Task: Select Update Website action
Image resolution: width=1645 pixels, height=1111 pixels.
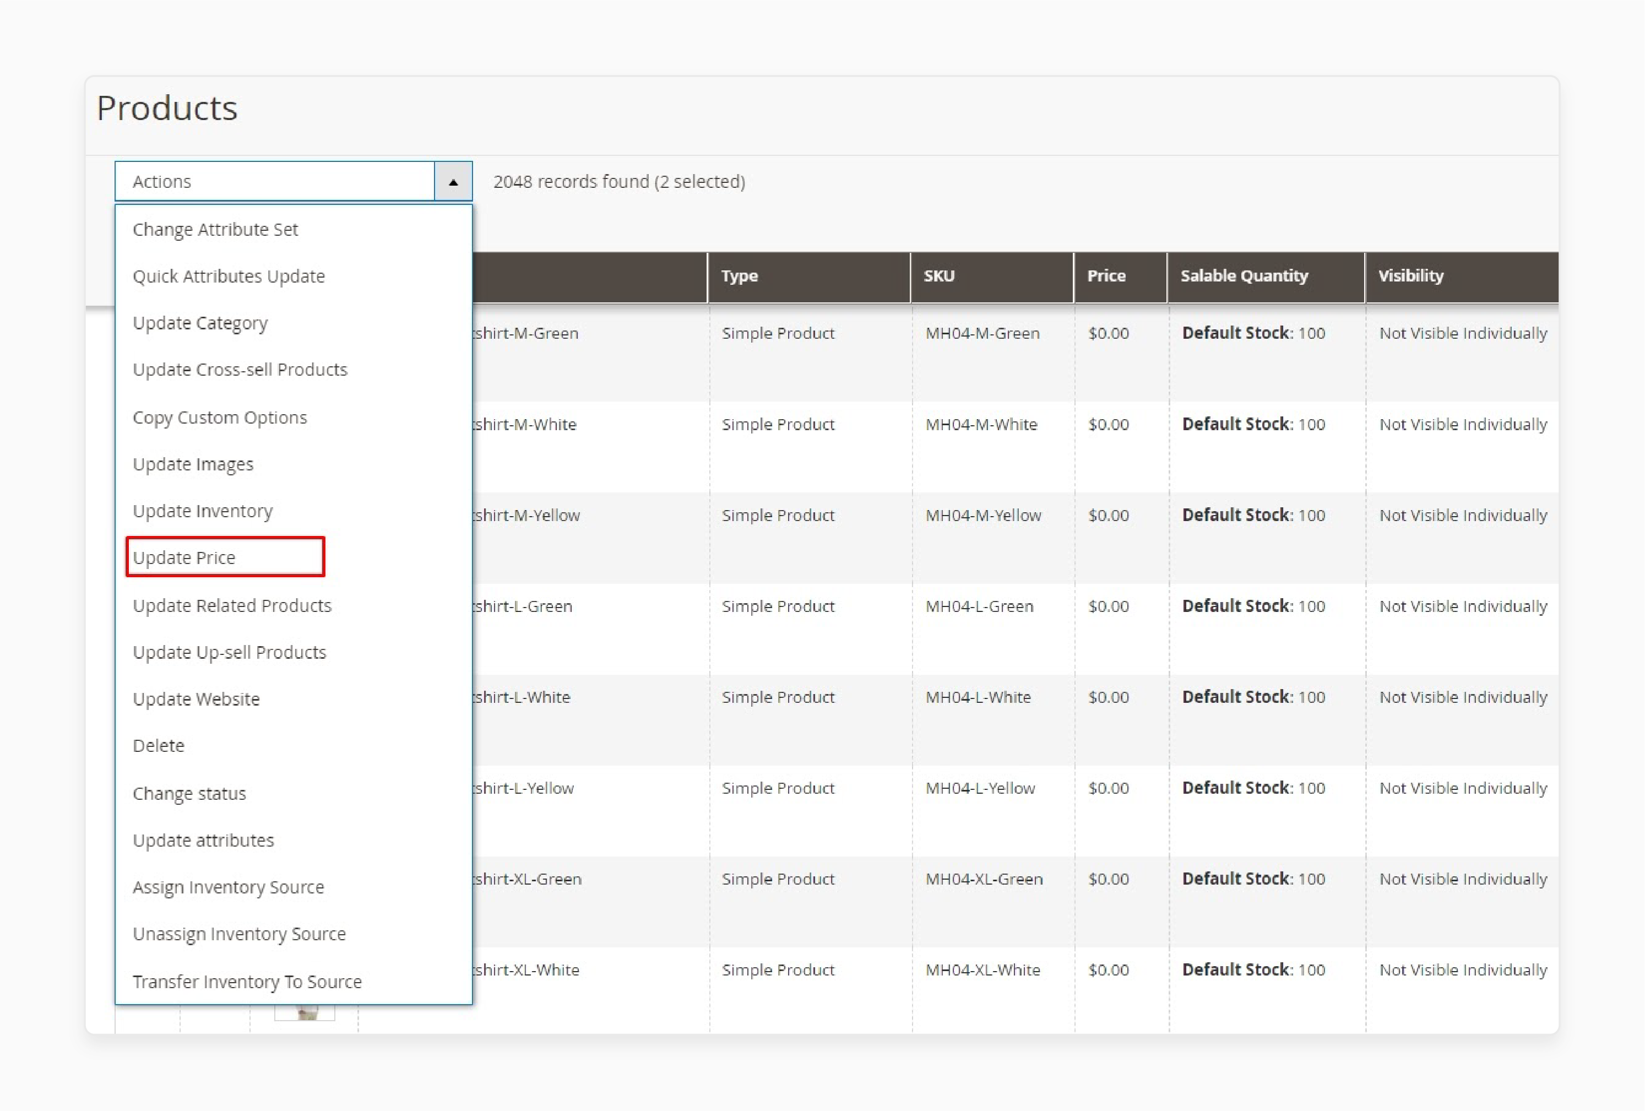Action: click(x=196, y=699)
